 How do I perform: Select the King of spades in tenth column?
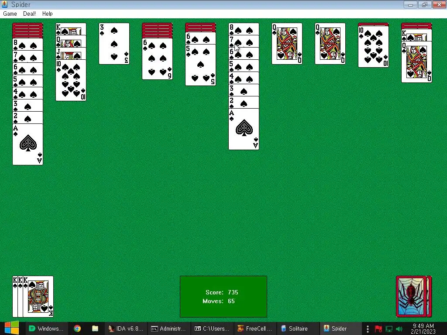pyautogui.click(x=416, y=35)
